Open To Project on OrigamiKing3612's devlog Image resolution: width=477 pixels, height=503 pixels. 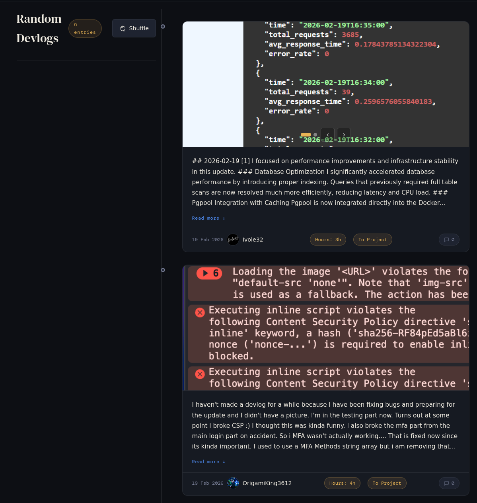[387, 483]
